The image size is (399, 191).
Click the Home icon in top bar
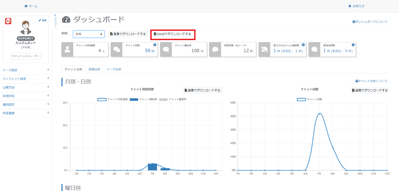tap(26, 6)
